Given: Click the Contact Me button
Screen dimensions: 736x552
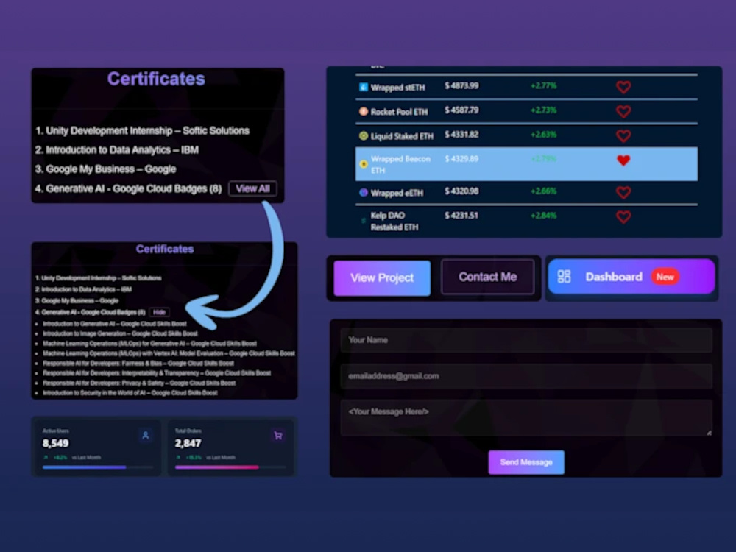Looking at the screenshot, I should pos(488,277).
